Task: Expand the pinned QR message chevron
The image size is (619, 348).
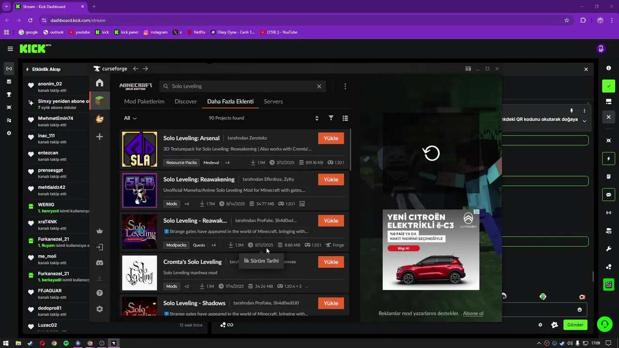Action: point(584,121)
